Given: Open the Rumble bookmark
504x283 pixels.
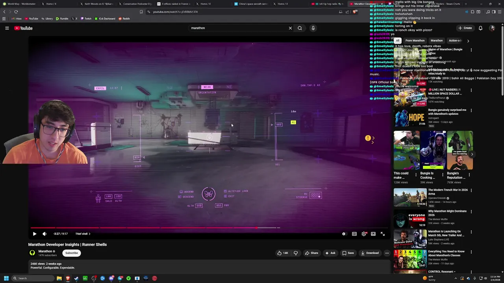Looking at the screenshot, I should coord(62,18).
